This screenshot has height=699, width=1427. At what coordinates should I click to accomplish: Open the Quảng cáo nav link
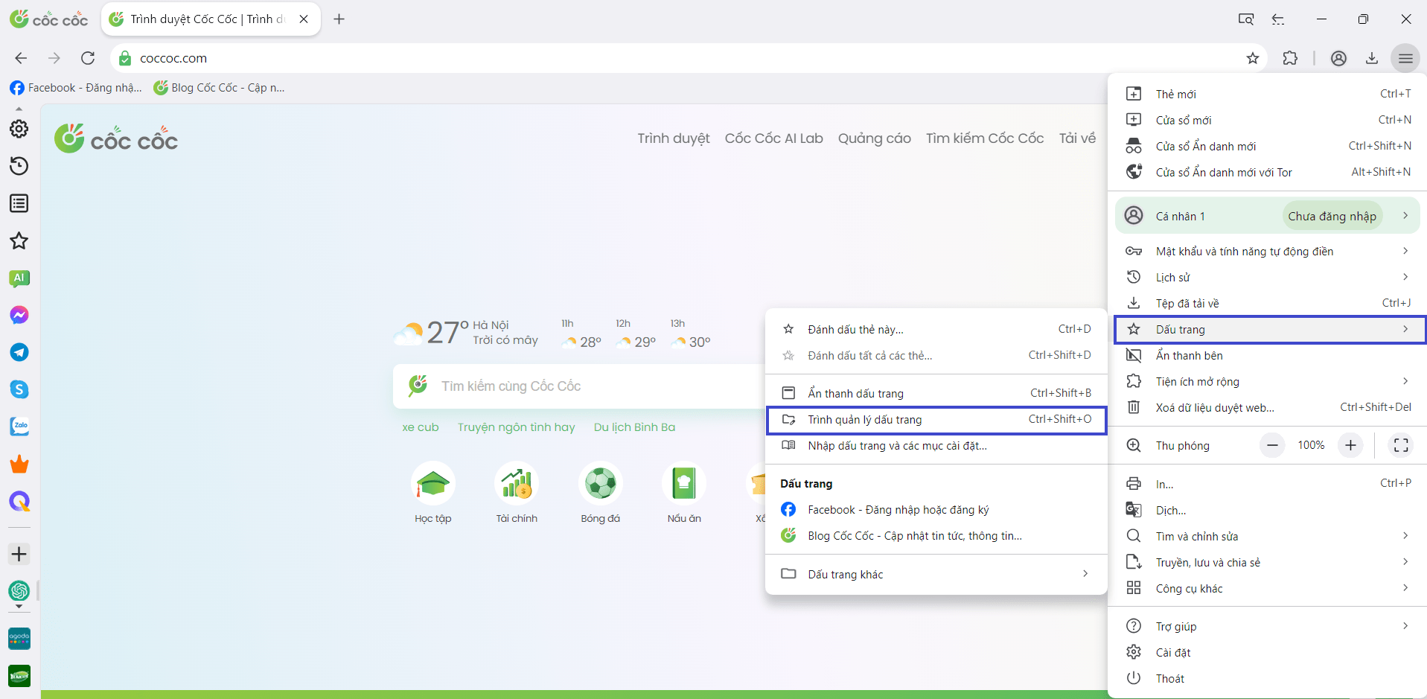coord(874,138)
